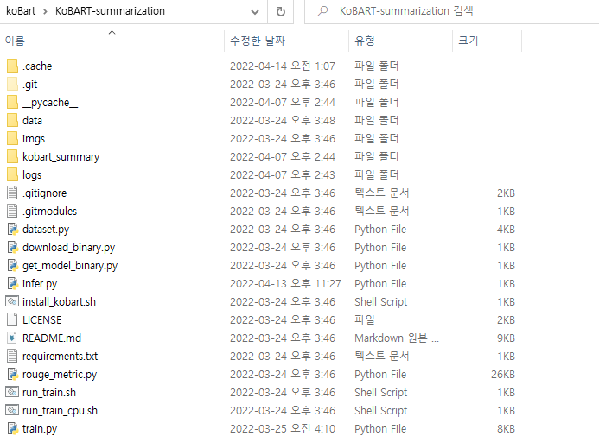Select the run_train.sh file name
Image resolution: width=599 pixels, height=442 pixels.
click(49, 393)
